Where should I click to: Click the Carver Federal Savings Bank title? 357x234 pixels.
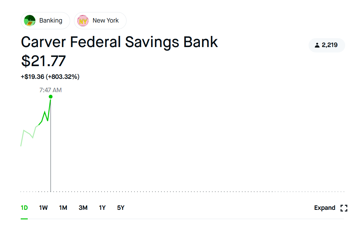pyautogui.click(x=119, y=42)
